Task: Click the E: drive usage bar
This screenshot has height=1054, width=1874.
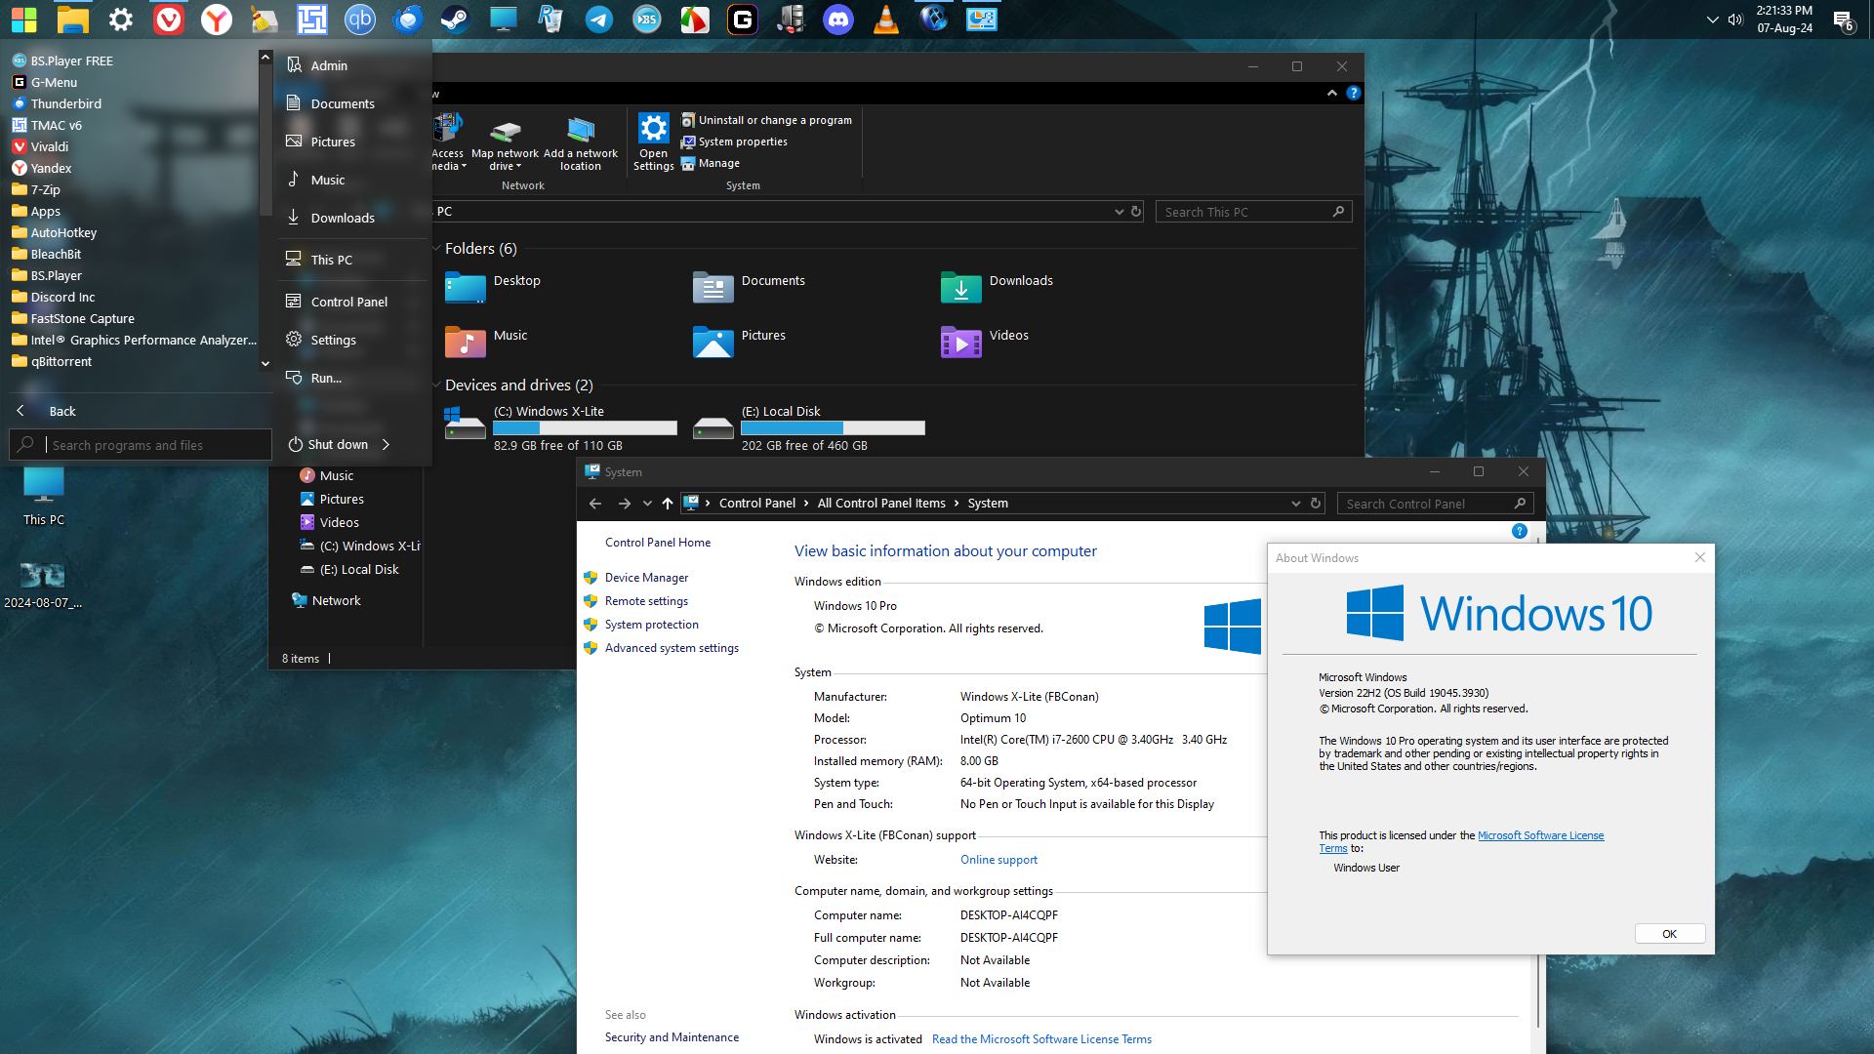Action: [833, 428]
